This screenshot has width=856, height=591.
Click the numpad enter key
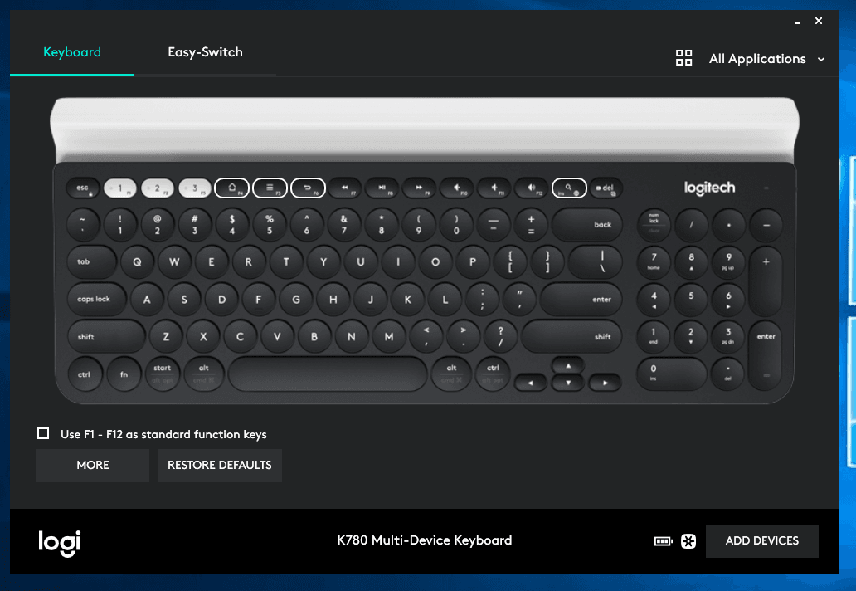click(766, 355)
